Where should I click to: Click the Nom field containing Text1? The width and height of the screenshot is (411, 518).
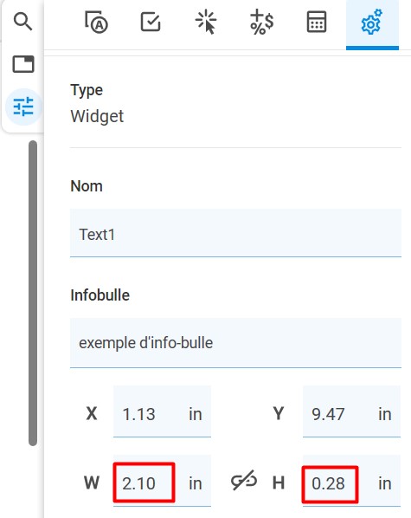(x=235, y=233)
